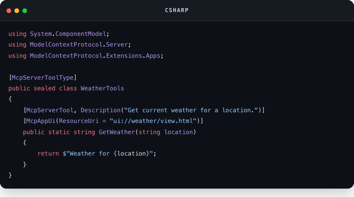The image size is (354, 197).
Task: Click the red close window dot
Action: click(x=9, y=10)
